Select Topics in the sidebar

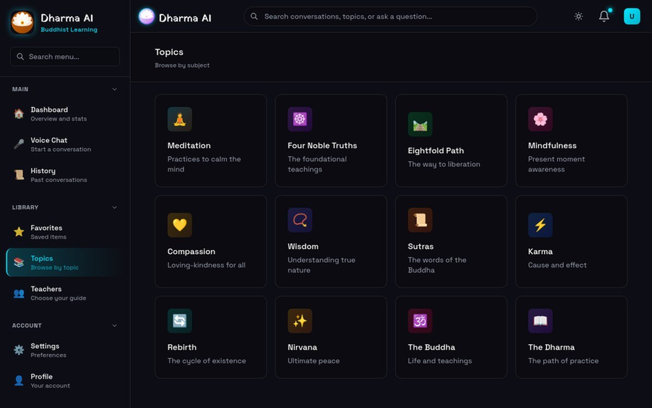[65, 263]
